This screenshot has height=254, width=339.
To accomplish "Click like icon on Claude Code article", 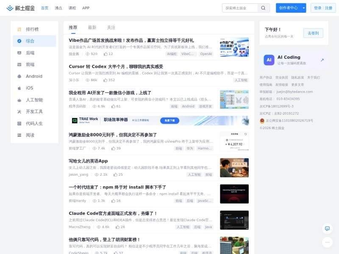I will click(x=117, y=227).
